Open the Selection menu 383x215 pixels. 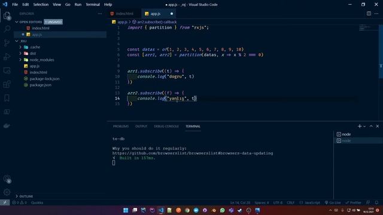(41, 4)
